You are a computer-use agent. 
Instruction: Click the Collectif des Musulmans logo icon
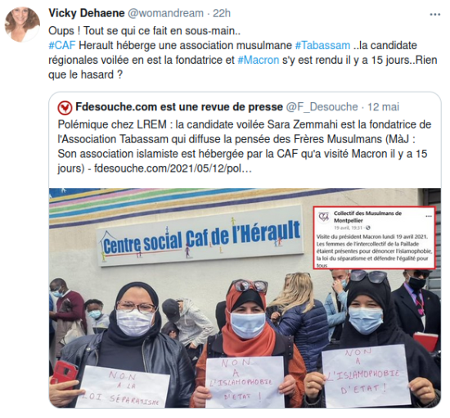[324, 217]
